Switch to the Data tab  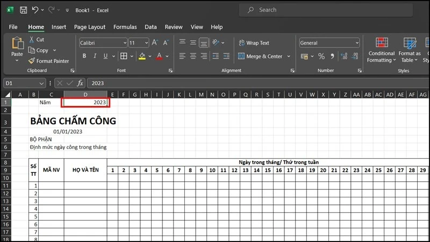150,27
